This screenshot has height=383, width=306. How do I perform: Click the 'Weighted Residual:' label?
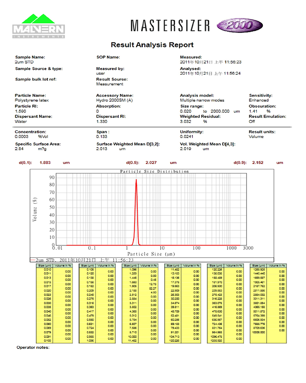(200, 116)
